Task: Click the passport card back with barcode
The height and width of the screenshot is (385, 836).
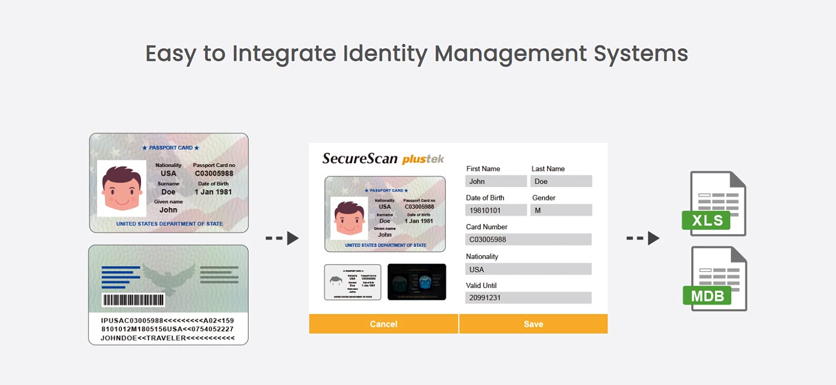Action: pyautogui.click(x=168, y=295)
